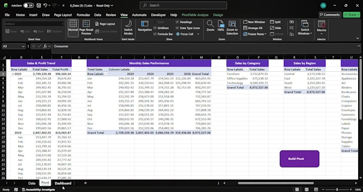
Task: Click Normal view icon in status bar
Action: [x=297, y=189]
